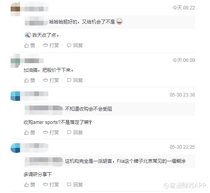Like the amer sports comment
The image size is (210, 193).
coord(29,133)
